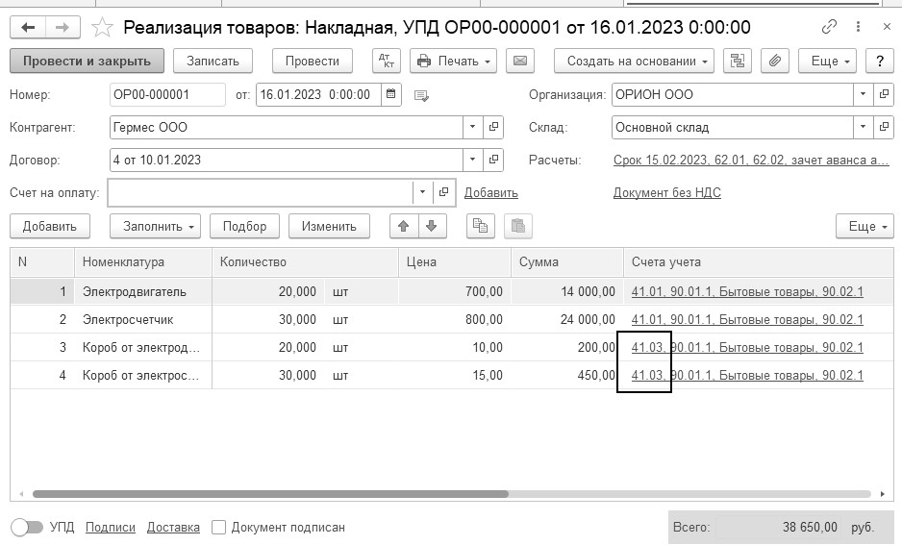902x545 pixels.
Task: Expand the Организация dropdown list
Action: (x=863, y=94)
